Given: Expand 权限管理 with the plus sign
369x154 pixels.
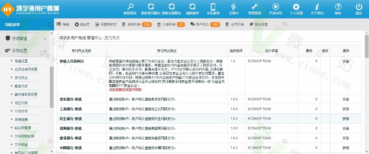Looking at the screenshot, I should [45, 39].
